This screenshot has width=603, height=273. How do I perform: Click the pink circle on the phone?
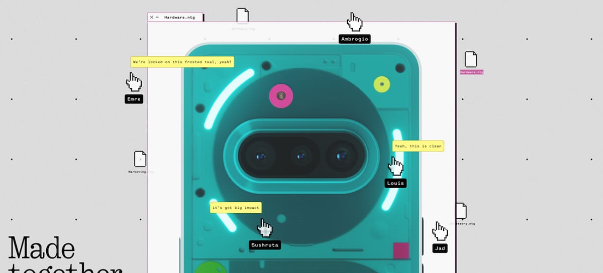(281, 95)
